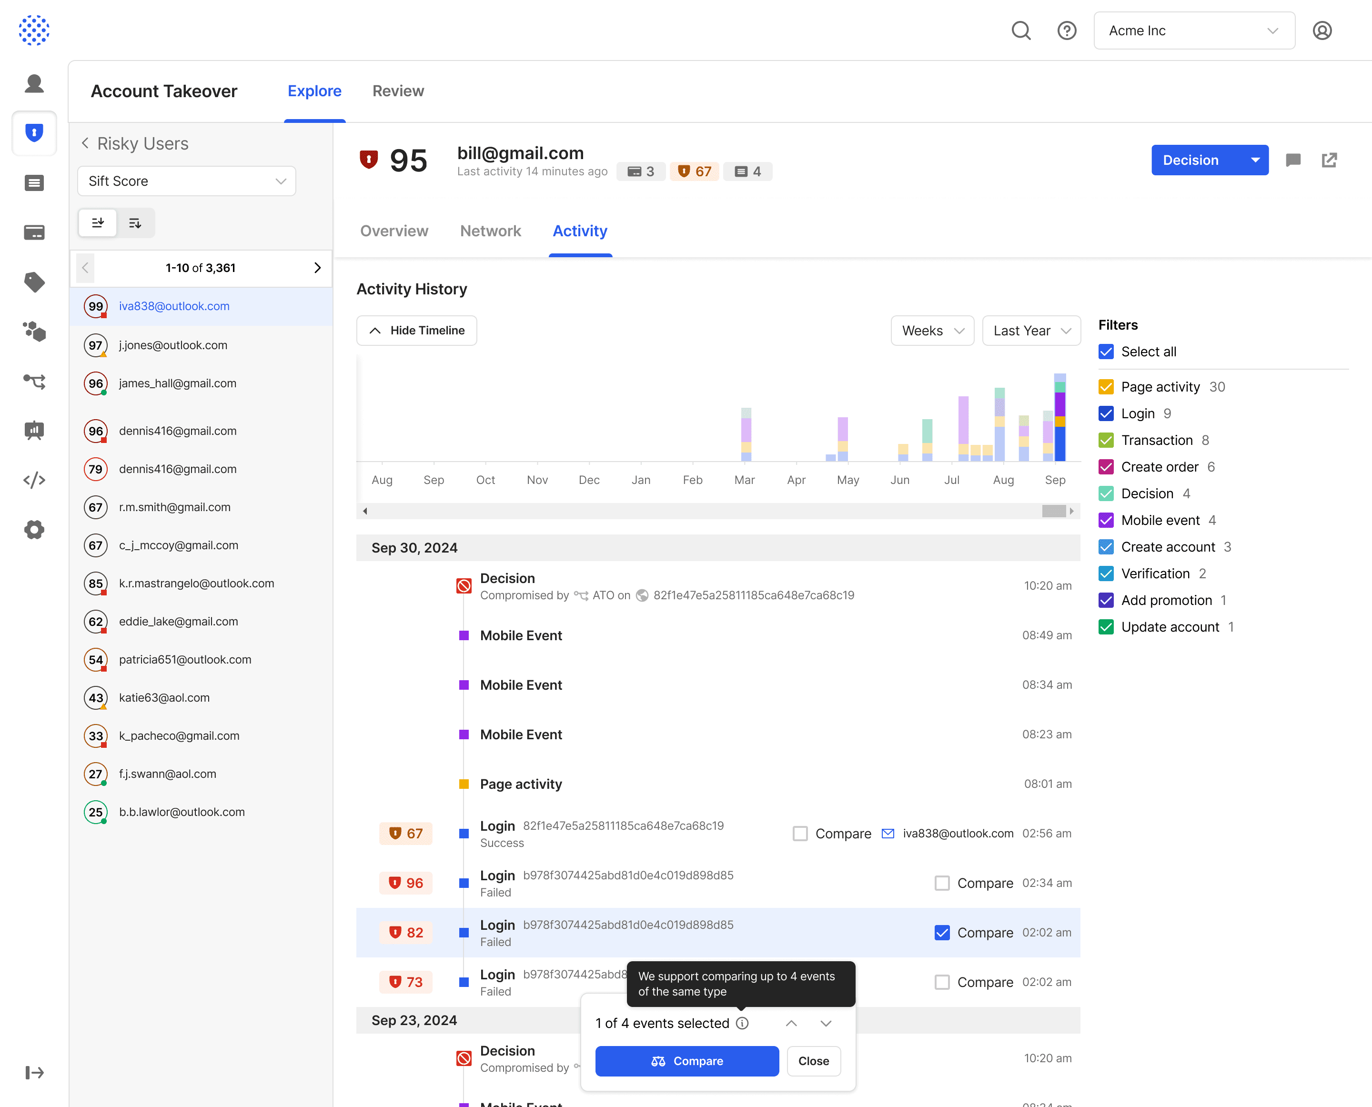This screenshot has height=1107, width=1372.
Task: Click the blue Compare button
Action: coord(686,1061)
